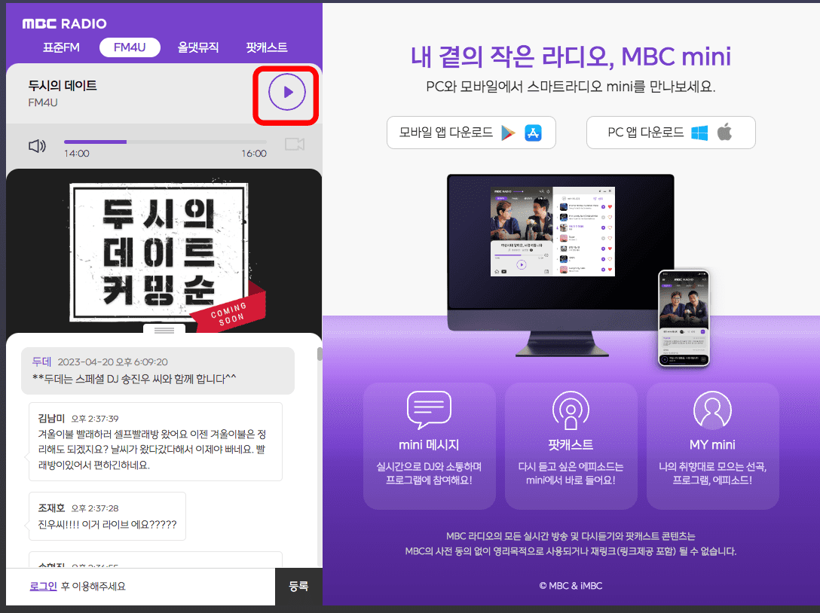Click 조재호's message bubble

pos(107,517)
